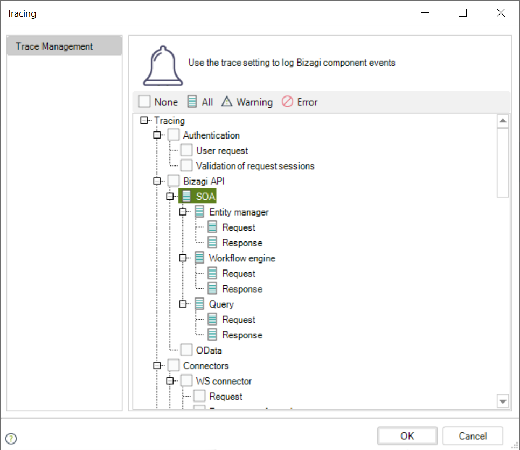Click the Cancel button
Viewport: 520px width, 450px height.
[473, 436]
